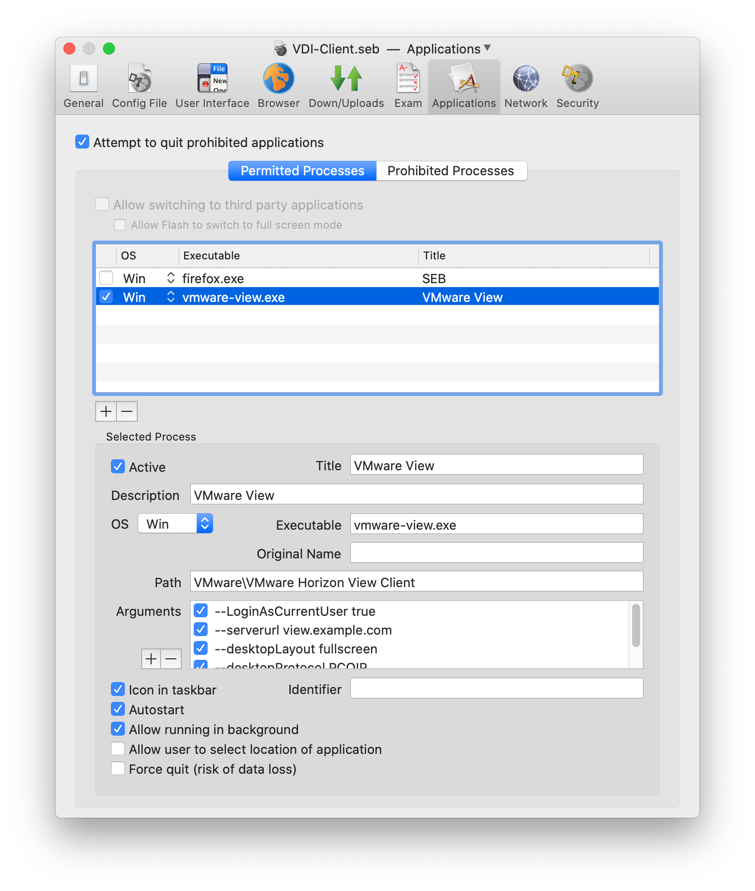Select the vmware-view.exe executable cell
The image size is (755, 891).
click(233, 297)
